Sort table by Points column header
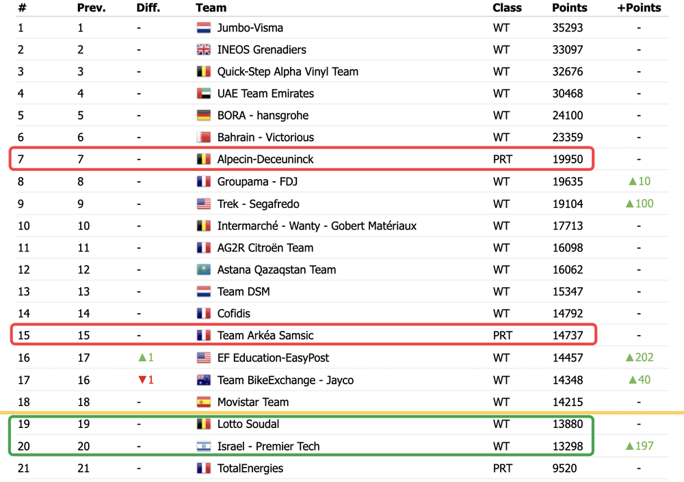Viewport: 684px width, 482px height. pos(569,8)
